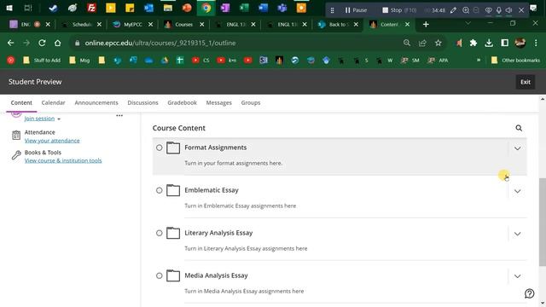546x307 pixels.
Task: Select the recorder pen annotation tool
Action: [453, 10]
